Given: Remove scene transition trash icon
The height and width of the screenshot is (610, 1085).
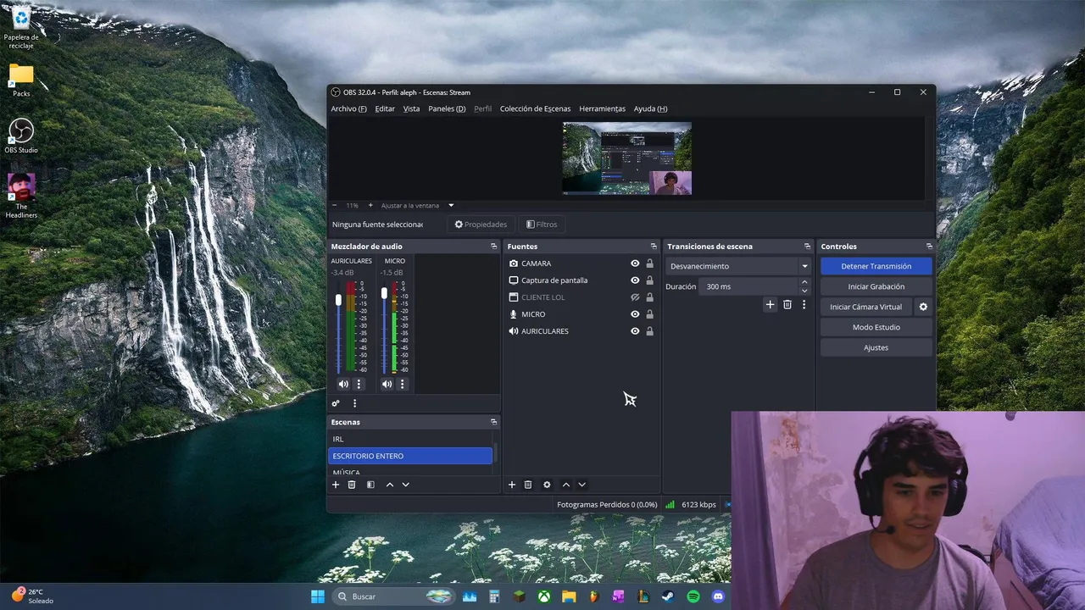Looking at the screenshot, I should tap(787, 304).
